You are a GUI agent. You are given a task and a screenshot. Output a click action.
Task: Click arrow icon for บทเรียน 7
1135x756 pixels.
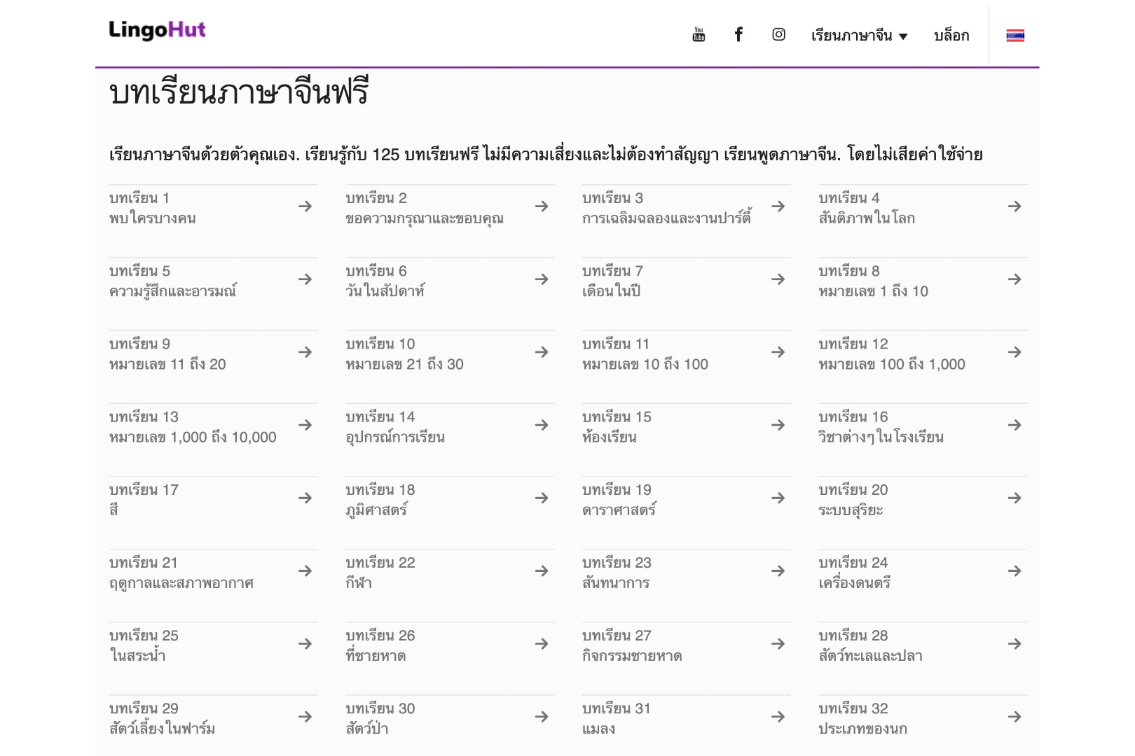point(778,279)
